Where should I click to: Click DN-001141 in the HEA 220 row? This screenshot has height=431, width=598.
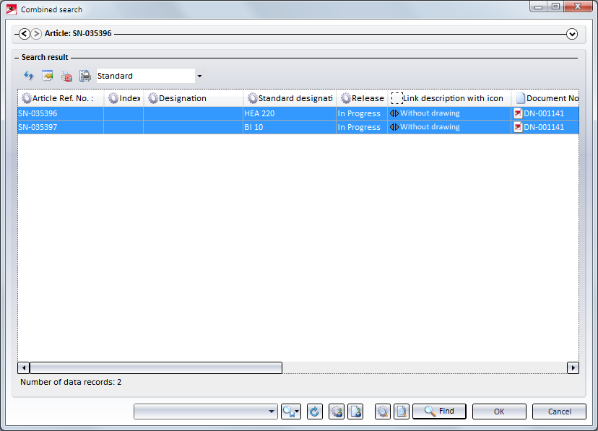click(544, 113)
